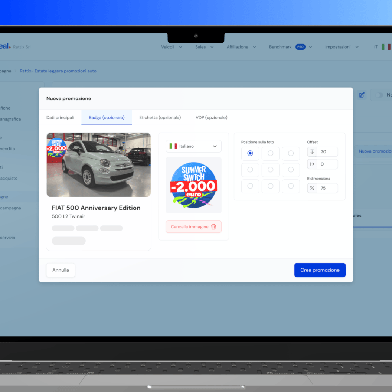The width and height of the screenshot is (392, 392).
Task: Switch to the Badge (opzionale) tab
Action: click(x=107, y=118)
